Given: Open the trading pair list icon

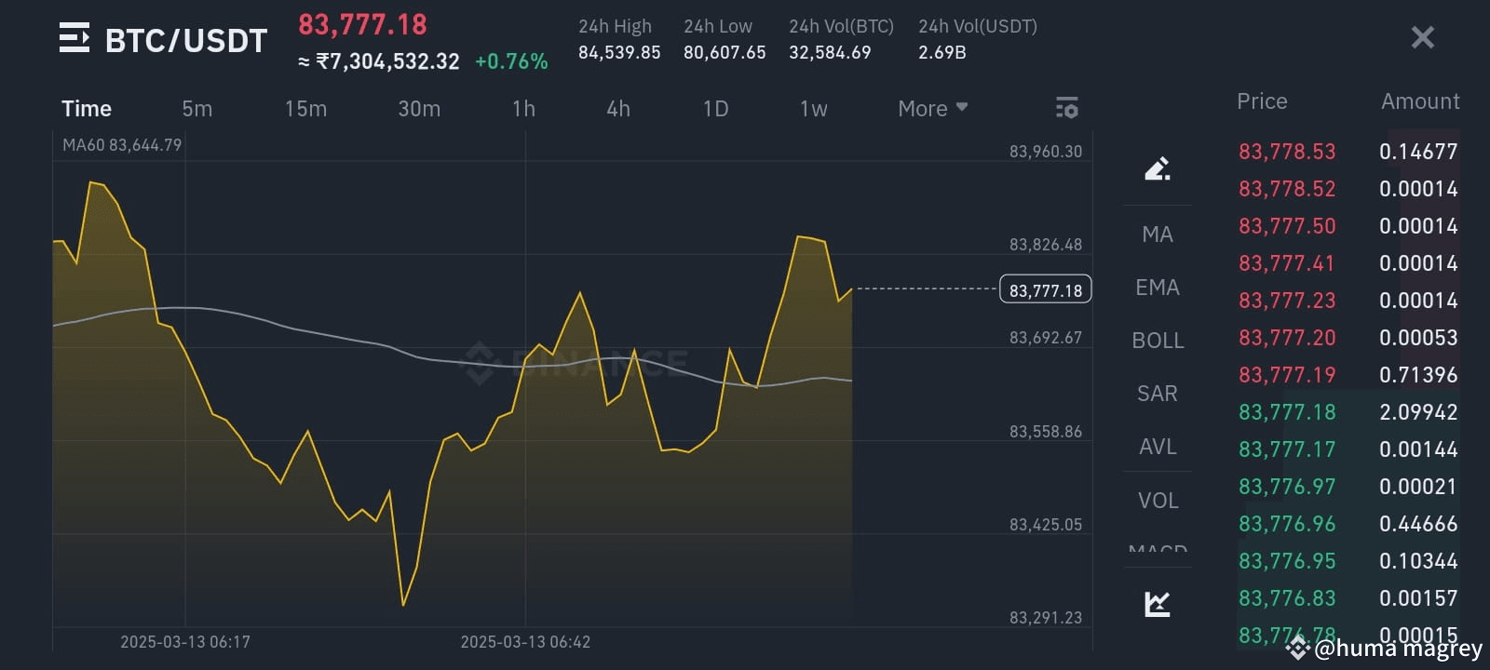Looking at the screenshot, I should pyautogui.click(x=74, y=39).
